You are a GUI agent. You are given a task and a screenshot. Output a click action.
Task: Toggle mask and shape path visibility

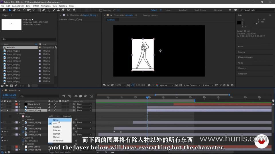[133, 85]
